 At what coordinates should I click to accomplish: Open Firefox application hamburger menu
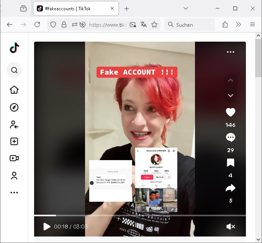[x=252, y=24]
